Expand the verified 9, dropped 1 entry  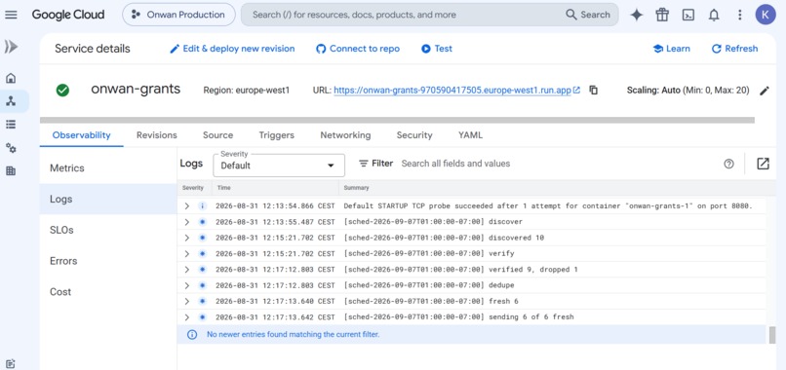[x=187, y=270]
